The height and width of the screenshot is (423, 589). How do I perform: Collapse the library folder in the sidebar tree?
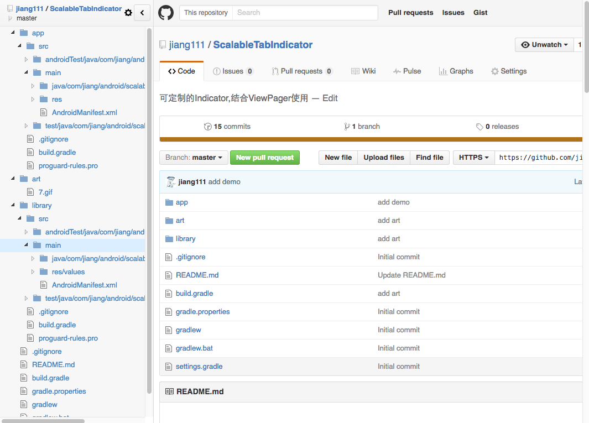(13, 205)
